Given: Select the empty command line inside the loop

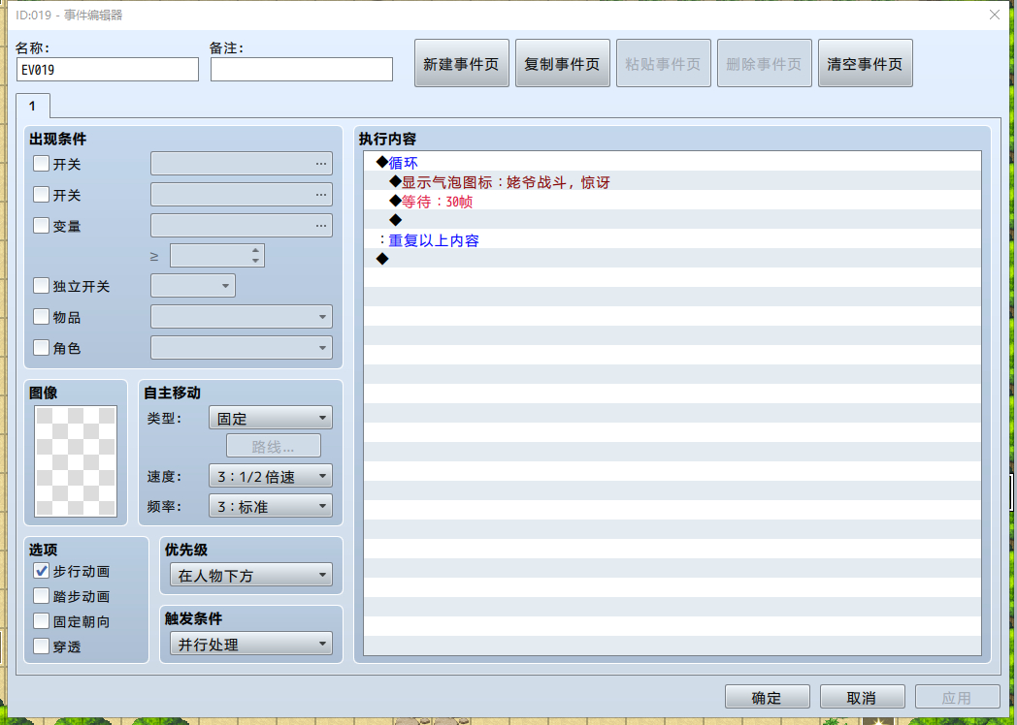Looking at the screenshot, I should (672, 220).
